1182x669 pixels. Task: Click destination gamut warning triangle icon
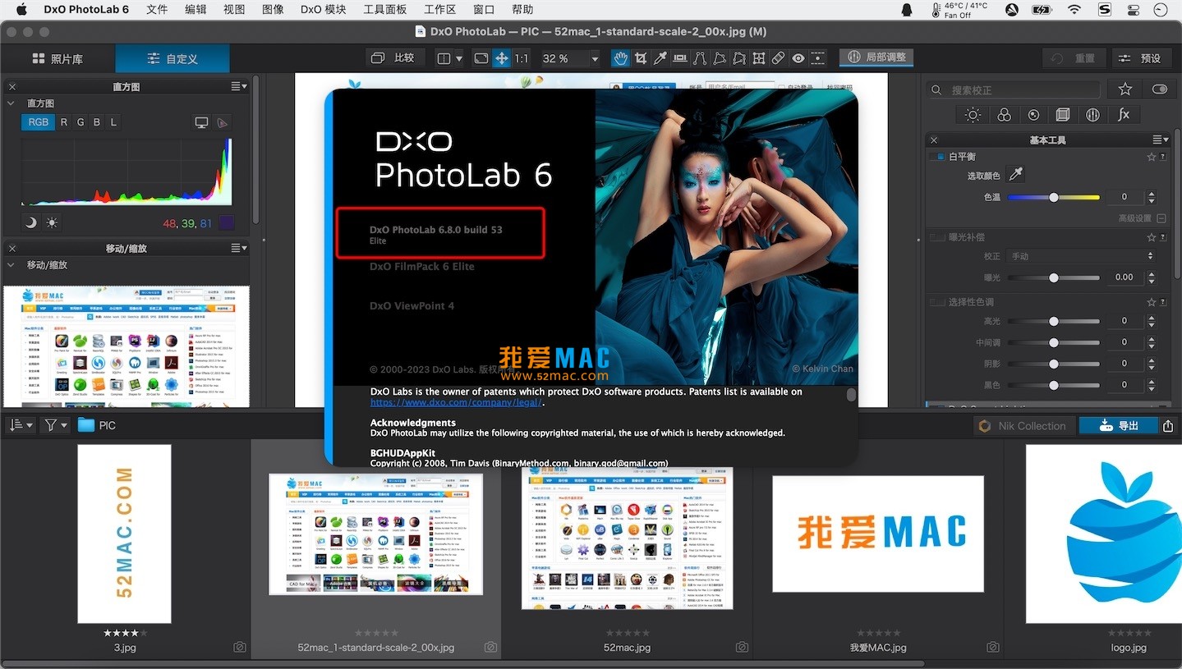[x=222, y=122]
